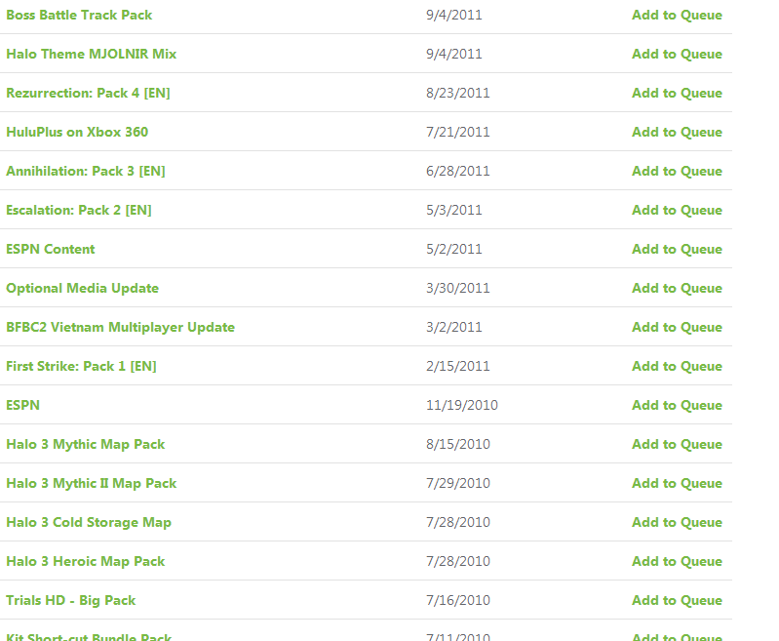Open Halo Theme MJOLNIR Mix item
Screen dimensions: 779x641
91,54
